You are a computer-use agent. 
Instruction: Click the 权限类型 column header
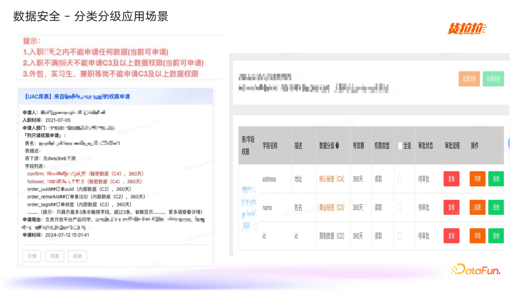point(382,145)
